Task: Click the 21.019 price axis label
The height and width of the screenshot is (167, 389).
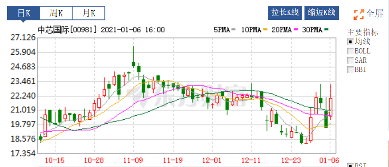Action: point(23,110)
